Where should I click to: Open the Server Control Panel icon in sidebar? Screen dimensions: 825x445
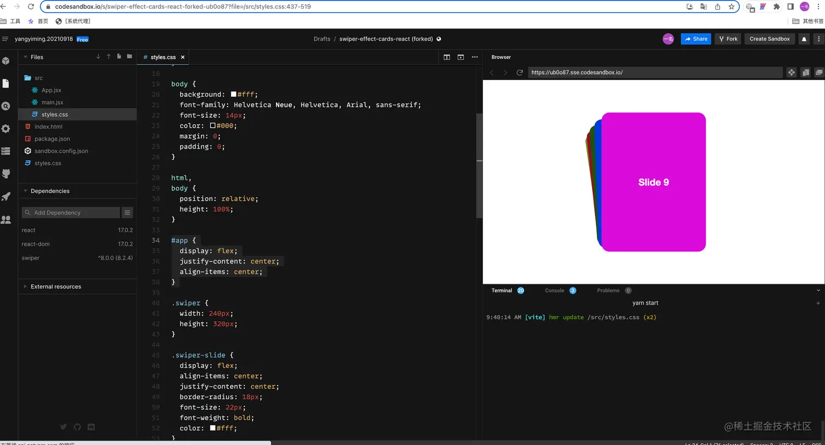point(6,151)
